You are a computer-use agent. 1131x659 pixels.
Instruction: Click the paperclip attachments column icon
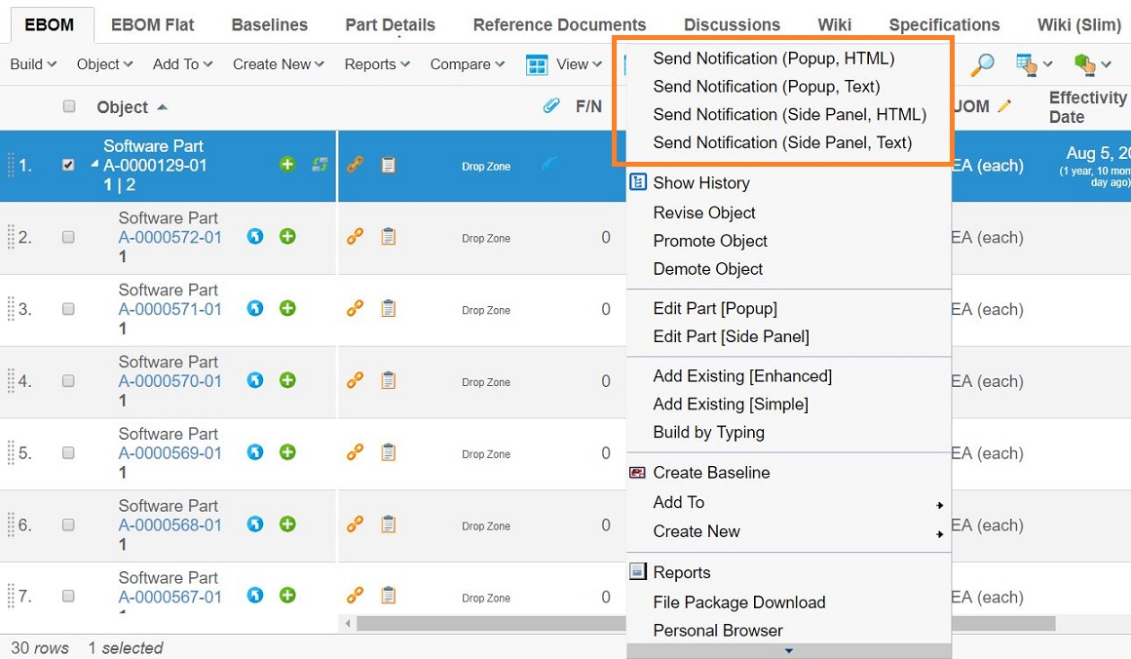[x=551, y=106]
